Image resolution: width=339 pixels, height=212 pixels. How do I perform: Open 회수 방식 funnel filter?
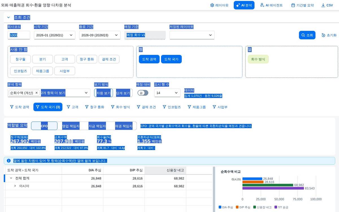point(121,107)
